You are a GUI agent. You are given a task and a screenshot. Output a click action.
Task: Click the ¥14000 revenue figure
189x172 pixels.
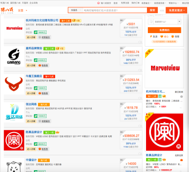pyautogui.click(x=131, y=164)
